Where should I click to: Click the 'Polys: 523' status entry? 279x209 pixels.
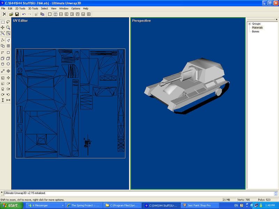[264, 200]
